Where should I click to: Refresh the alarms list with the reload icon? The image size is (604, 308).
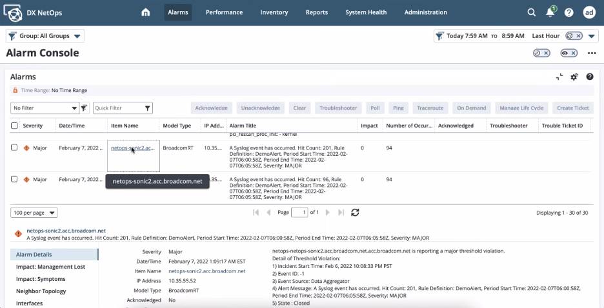click(x=355, y=213)
